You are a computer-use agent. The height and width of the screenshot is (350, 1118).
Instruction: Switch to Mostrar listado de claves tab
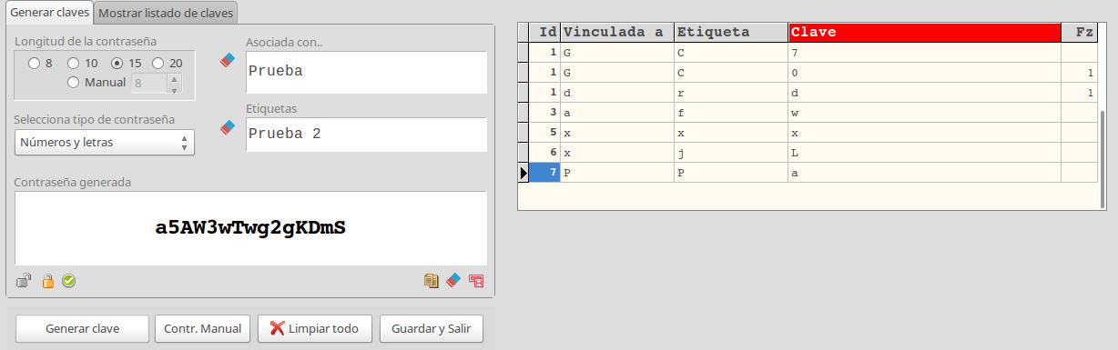click(x=166, y=13)
